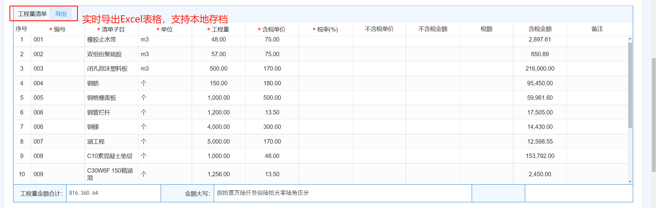Click the 216,000.00 tax-included amount cell
656x208 pixels.
(540, 69)
